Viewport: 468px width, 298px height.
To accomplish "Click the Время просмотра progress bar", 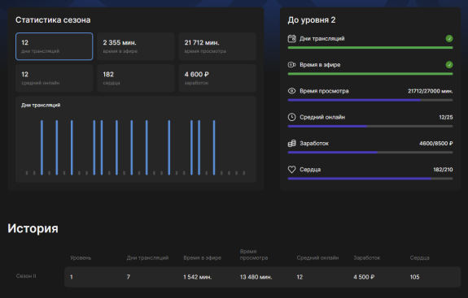I will pyautogui.click(x=370, y=100).
